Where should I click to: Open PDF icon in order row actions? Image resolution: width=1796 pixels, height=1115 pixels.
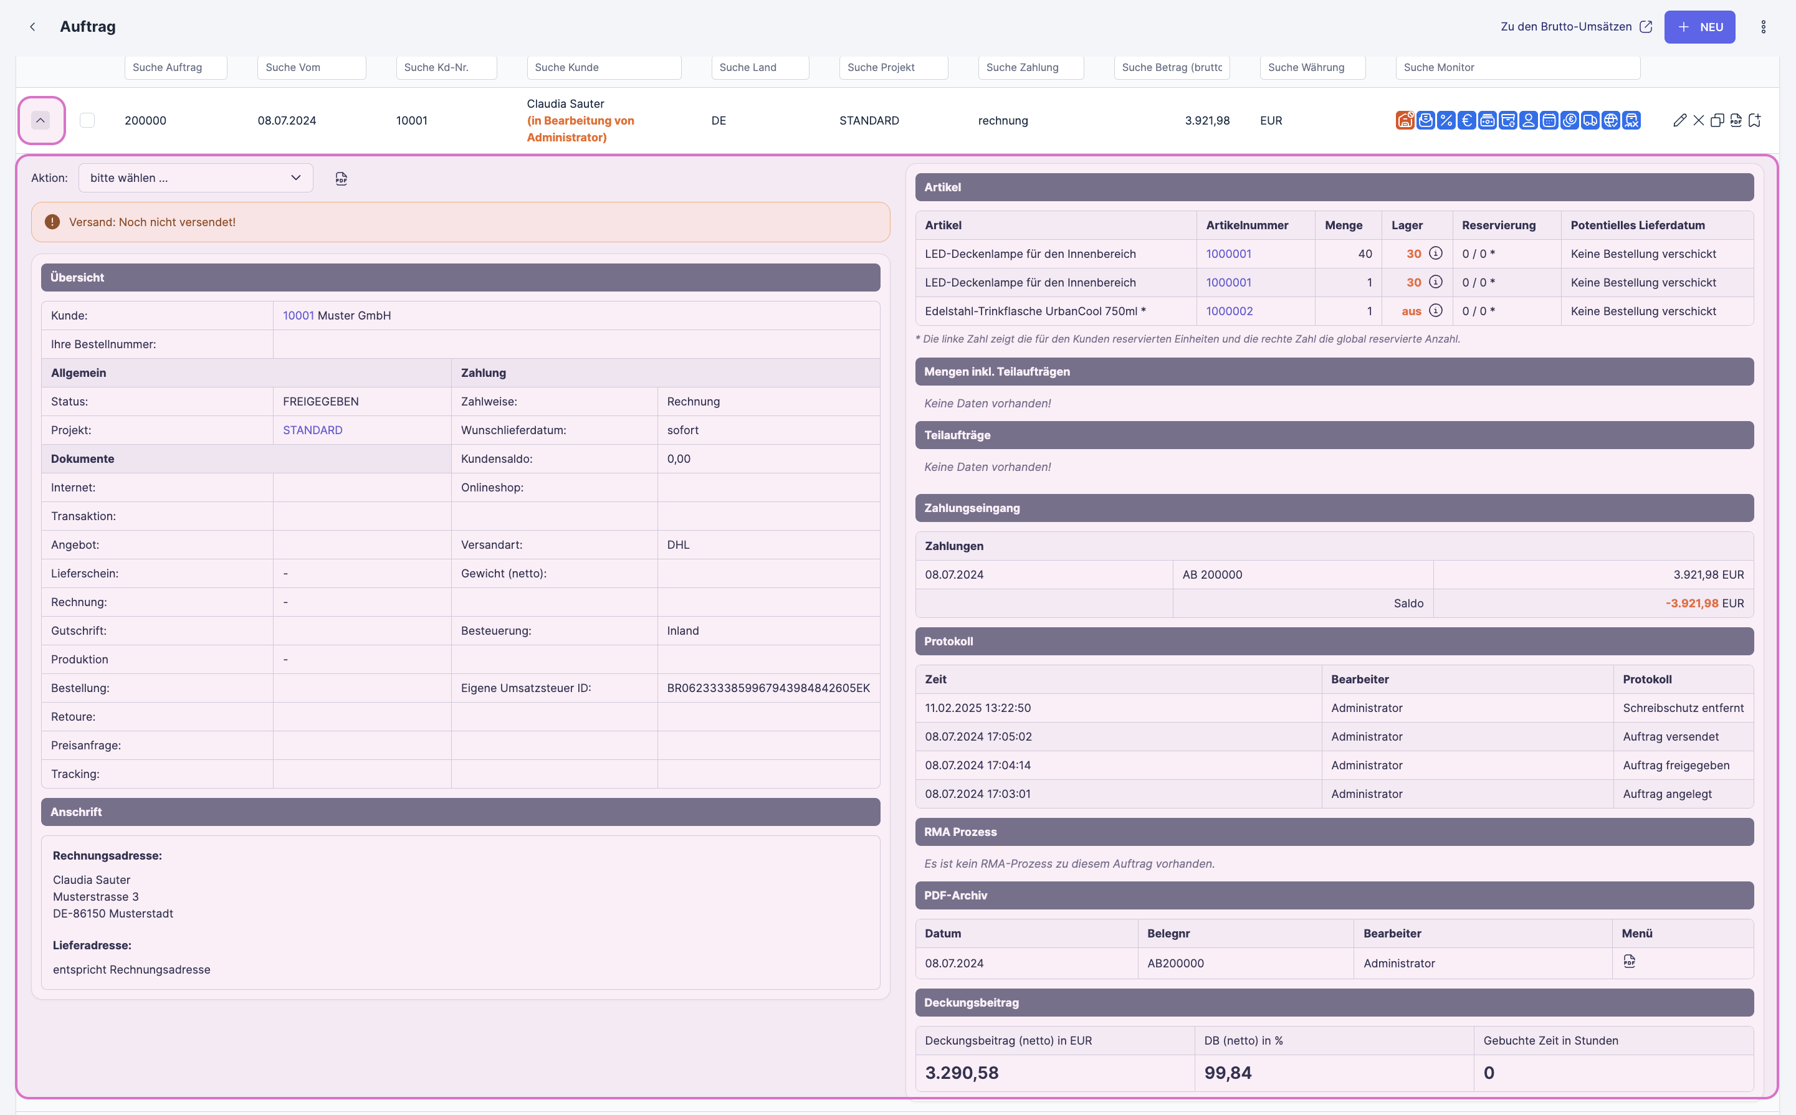[x=1736, y=120]
